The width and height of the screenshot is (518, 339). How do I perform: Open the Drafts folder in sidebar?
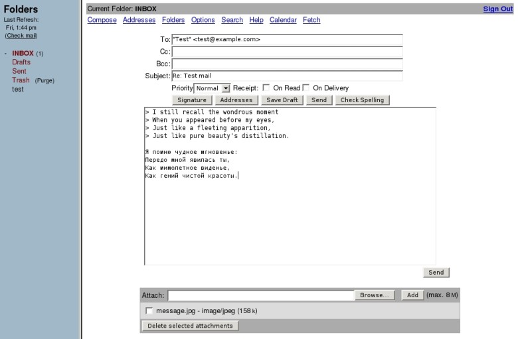click(21, 62)
